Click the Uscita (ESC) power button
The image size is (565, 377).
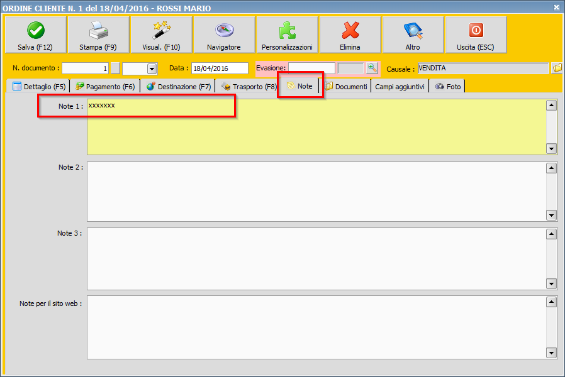pyautogui.click(x=476, y=35)
